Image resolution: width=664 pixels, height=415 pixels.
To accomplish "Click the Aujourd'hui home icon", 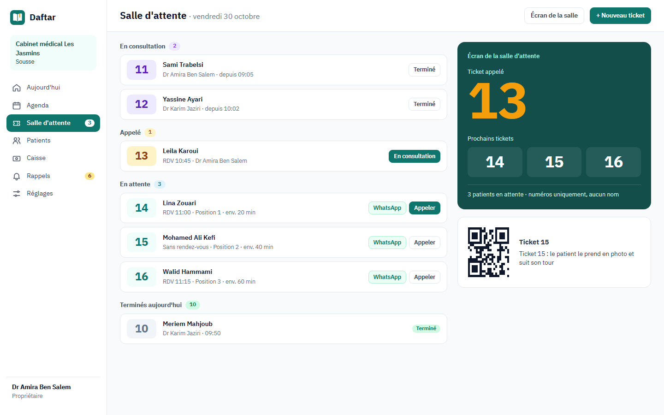I will coord(17,88).
